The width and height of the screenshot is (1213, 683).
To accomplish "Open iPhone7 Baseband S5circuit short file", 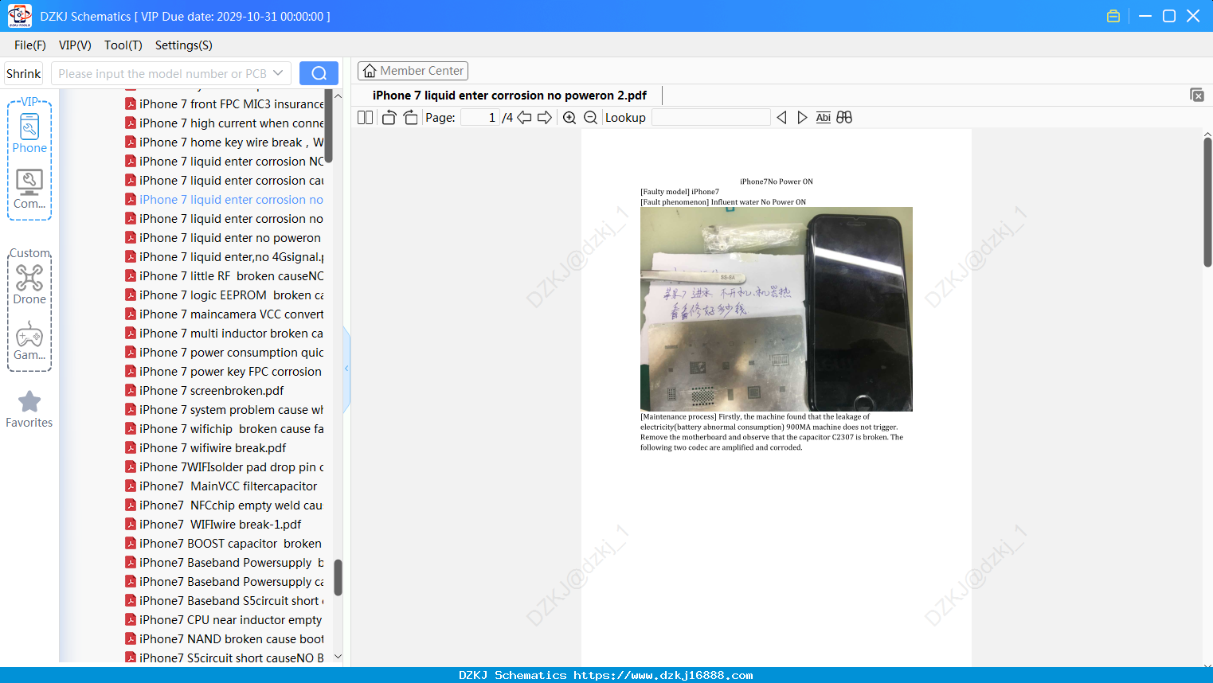I will click(231, 600).
